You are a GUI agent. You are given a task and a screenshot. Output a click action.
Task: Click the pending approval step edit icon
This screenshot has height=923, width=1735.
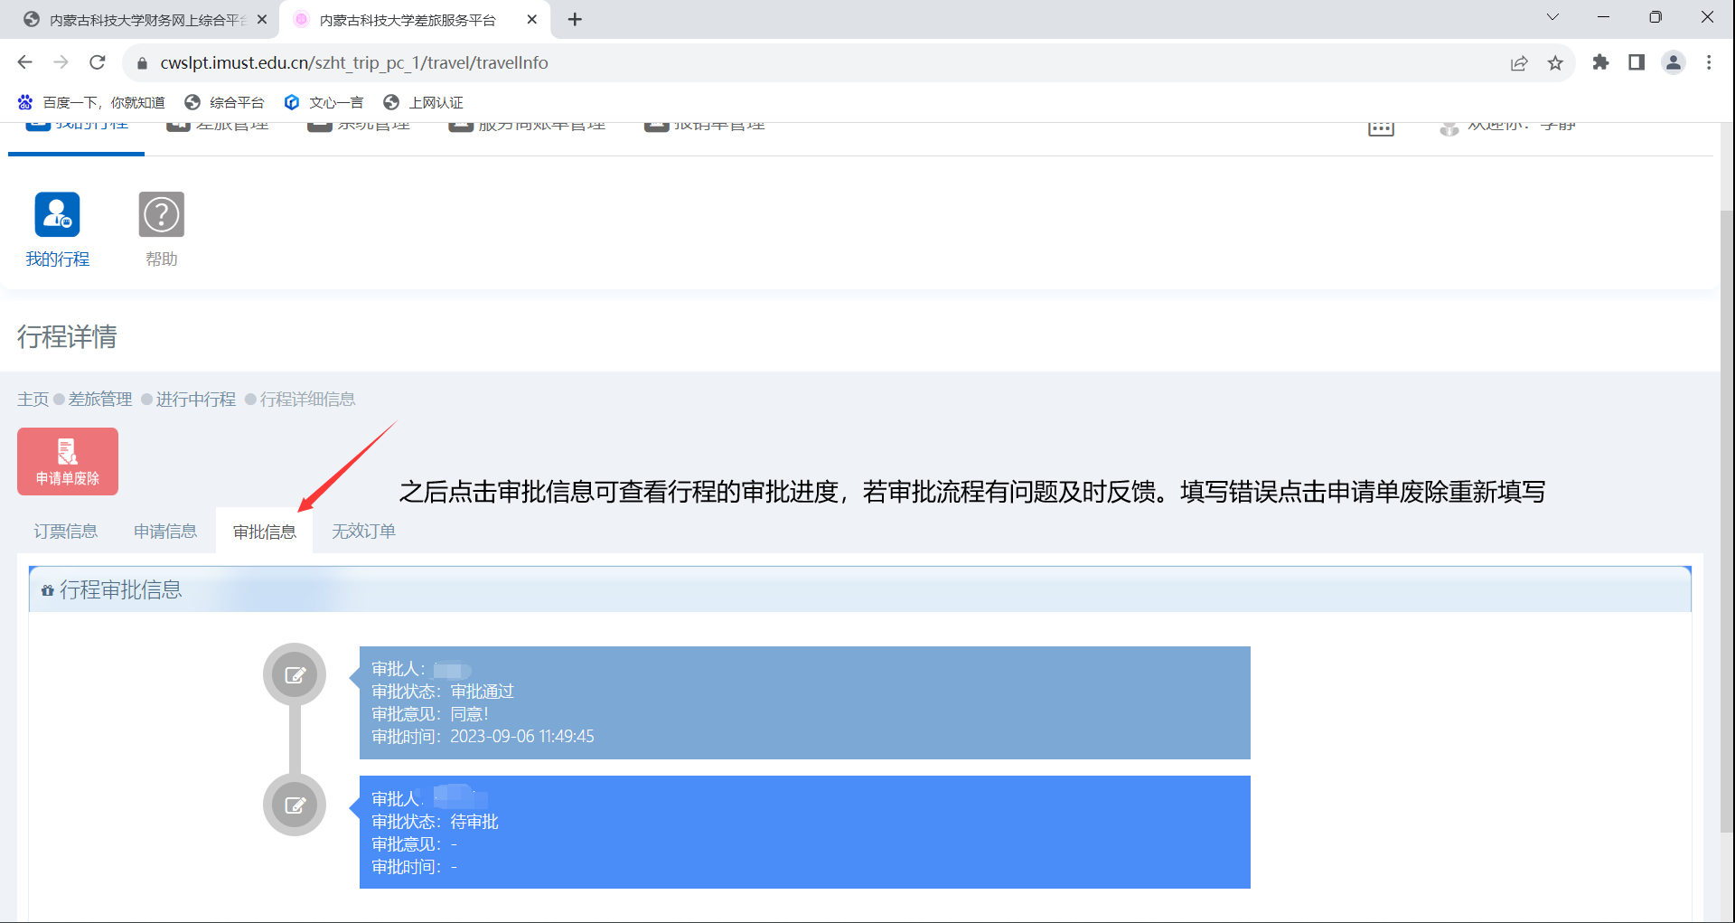pyautogui.click(x=295, y=805)
